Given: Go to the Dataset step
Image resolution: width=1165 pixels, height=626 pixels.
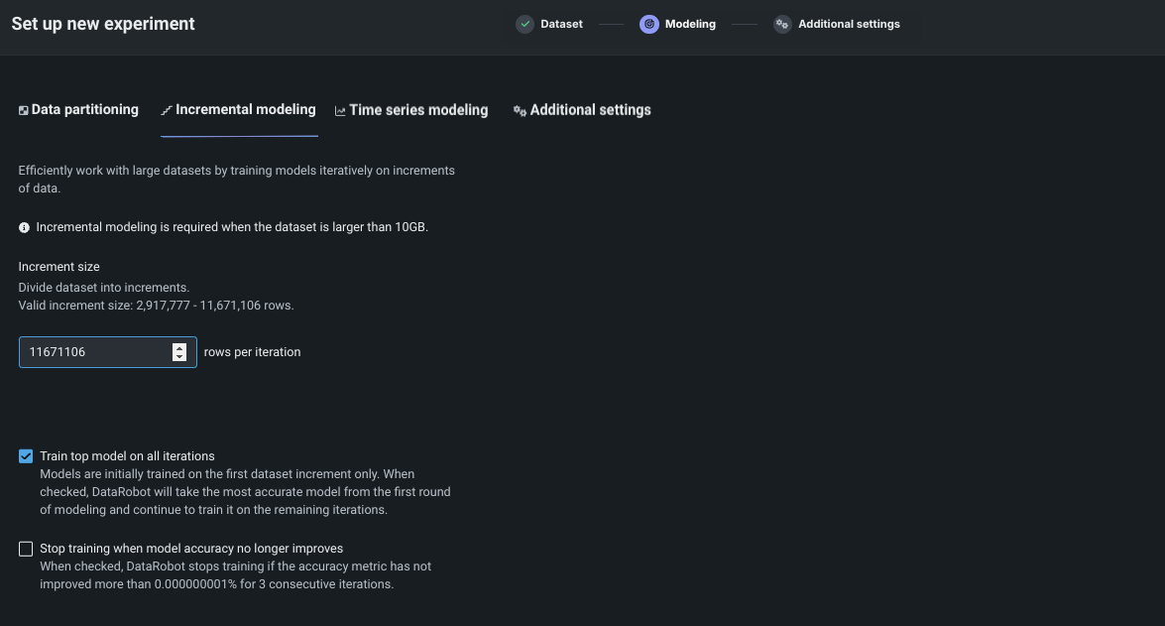Looking at the screenshot, I should [x=561, y=24].
